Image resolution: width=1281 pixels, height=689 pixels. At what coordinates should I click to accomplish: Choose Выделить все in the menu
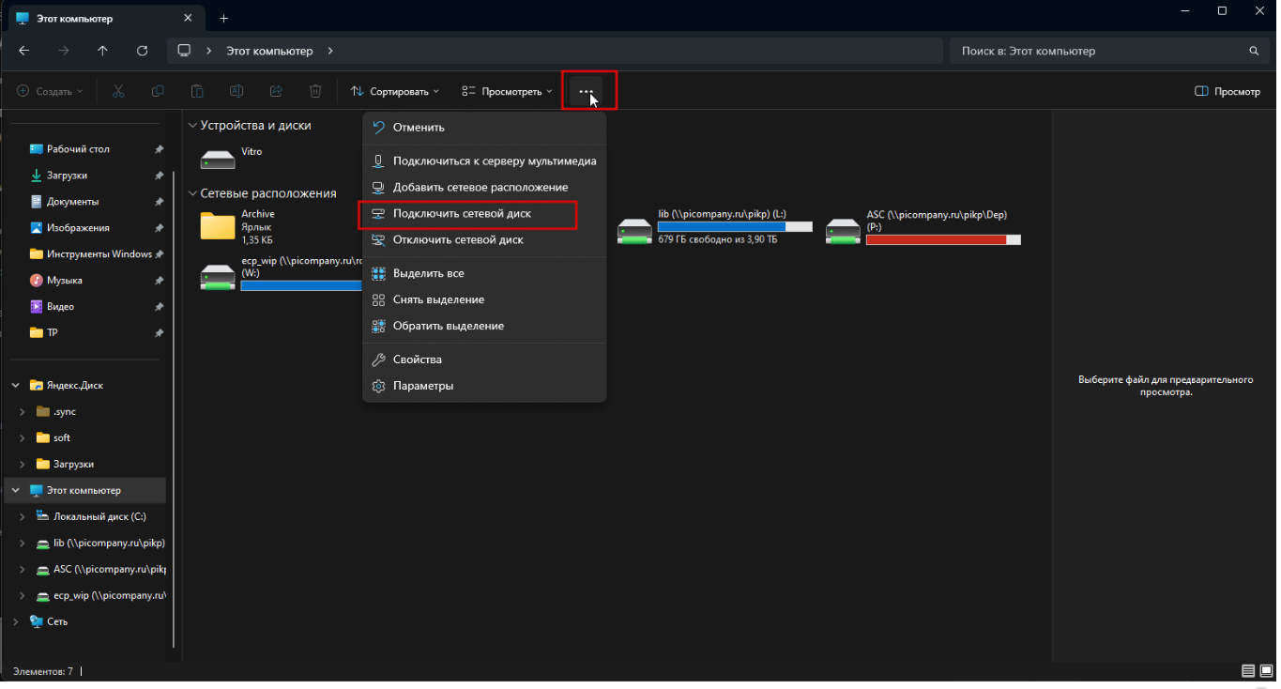click(x=484, y=274)
